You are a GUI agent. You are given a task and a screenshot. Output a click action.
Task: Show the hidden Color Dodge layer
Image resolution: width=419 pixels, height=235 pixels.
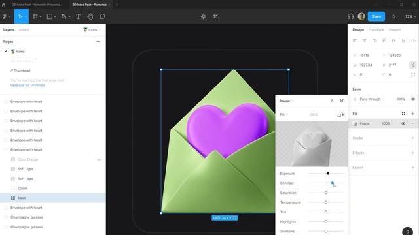[100, 159]
